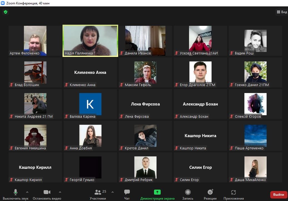This screenshot has width=288, height=201.
Task: Open Реакции reactions menu
Action: [x=210, y=195]
